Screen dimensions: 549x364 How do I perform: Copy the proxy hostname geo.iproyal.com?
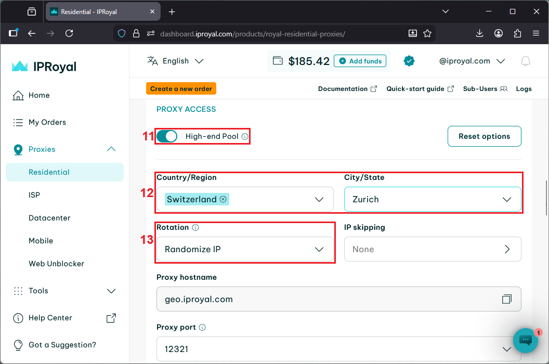tap(507, 299)
